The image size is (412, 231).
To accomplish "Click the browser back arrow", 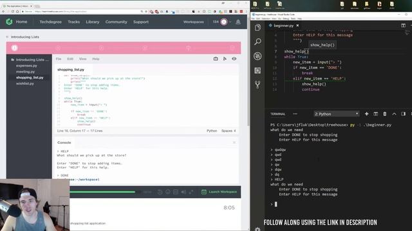I will 3,12.
